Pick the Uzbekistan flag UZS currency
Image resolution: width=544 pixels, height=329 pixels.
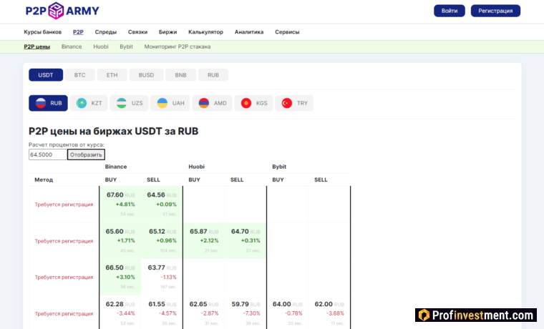[130, 103]
